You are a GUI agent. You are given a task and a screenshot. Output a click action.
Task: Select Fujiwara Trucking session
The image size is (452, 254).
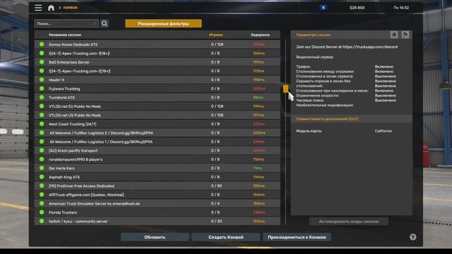(x=157, y=89)
